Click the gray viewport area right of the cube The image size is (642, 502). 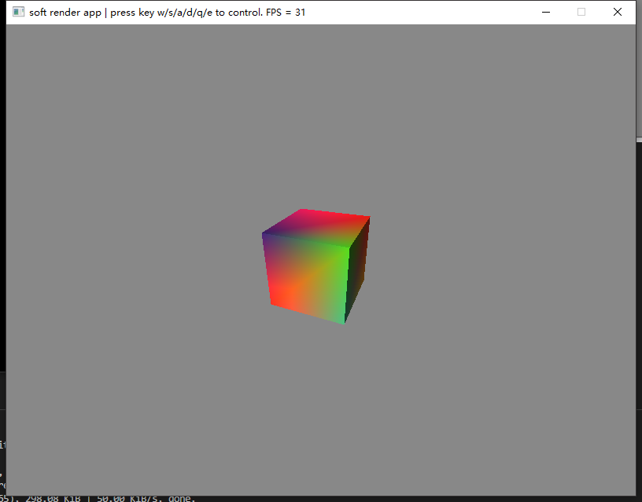tap(504, 267)
